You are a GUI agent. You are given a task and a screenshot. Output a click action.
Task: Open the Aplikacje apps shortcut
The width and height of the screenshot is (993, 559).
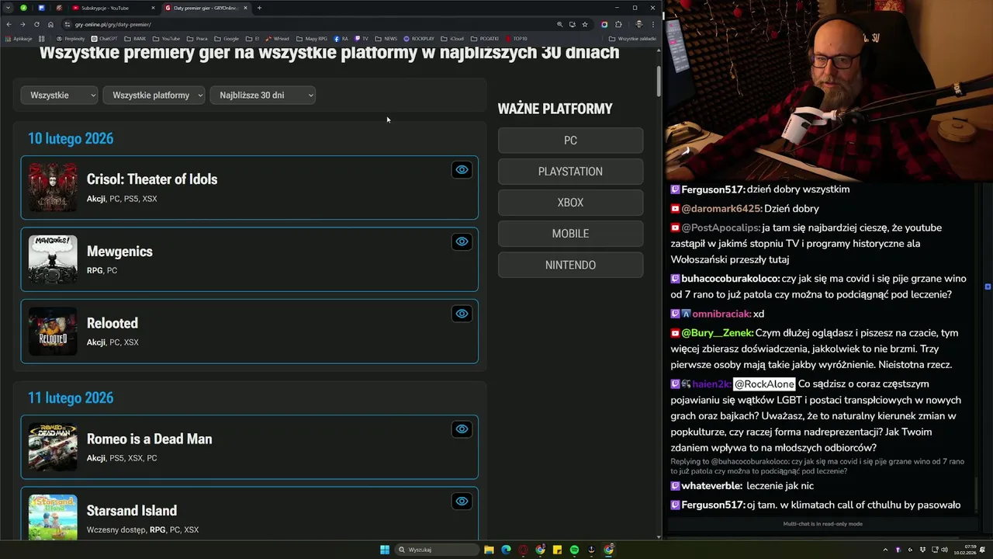point(19,38)
